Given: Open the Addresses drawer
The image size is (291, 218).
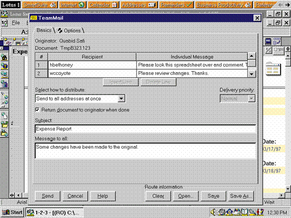Looking at the screenshot, I should [139, 5].
